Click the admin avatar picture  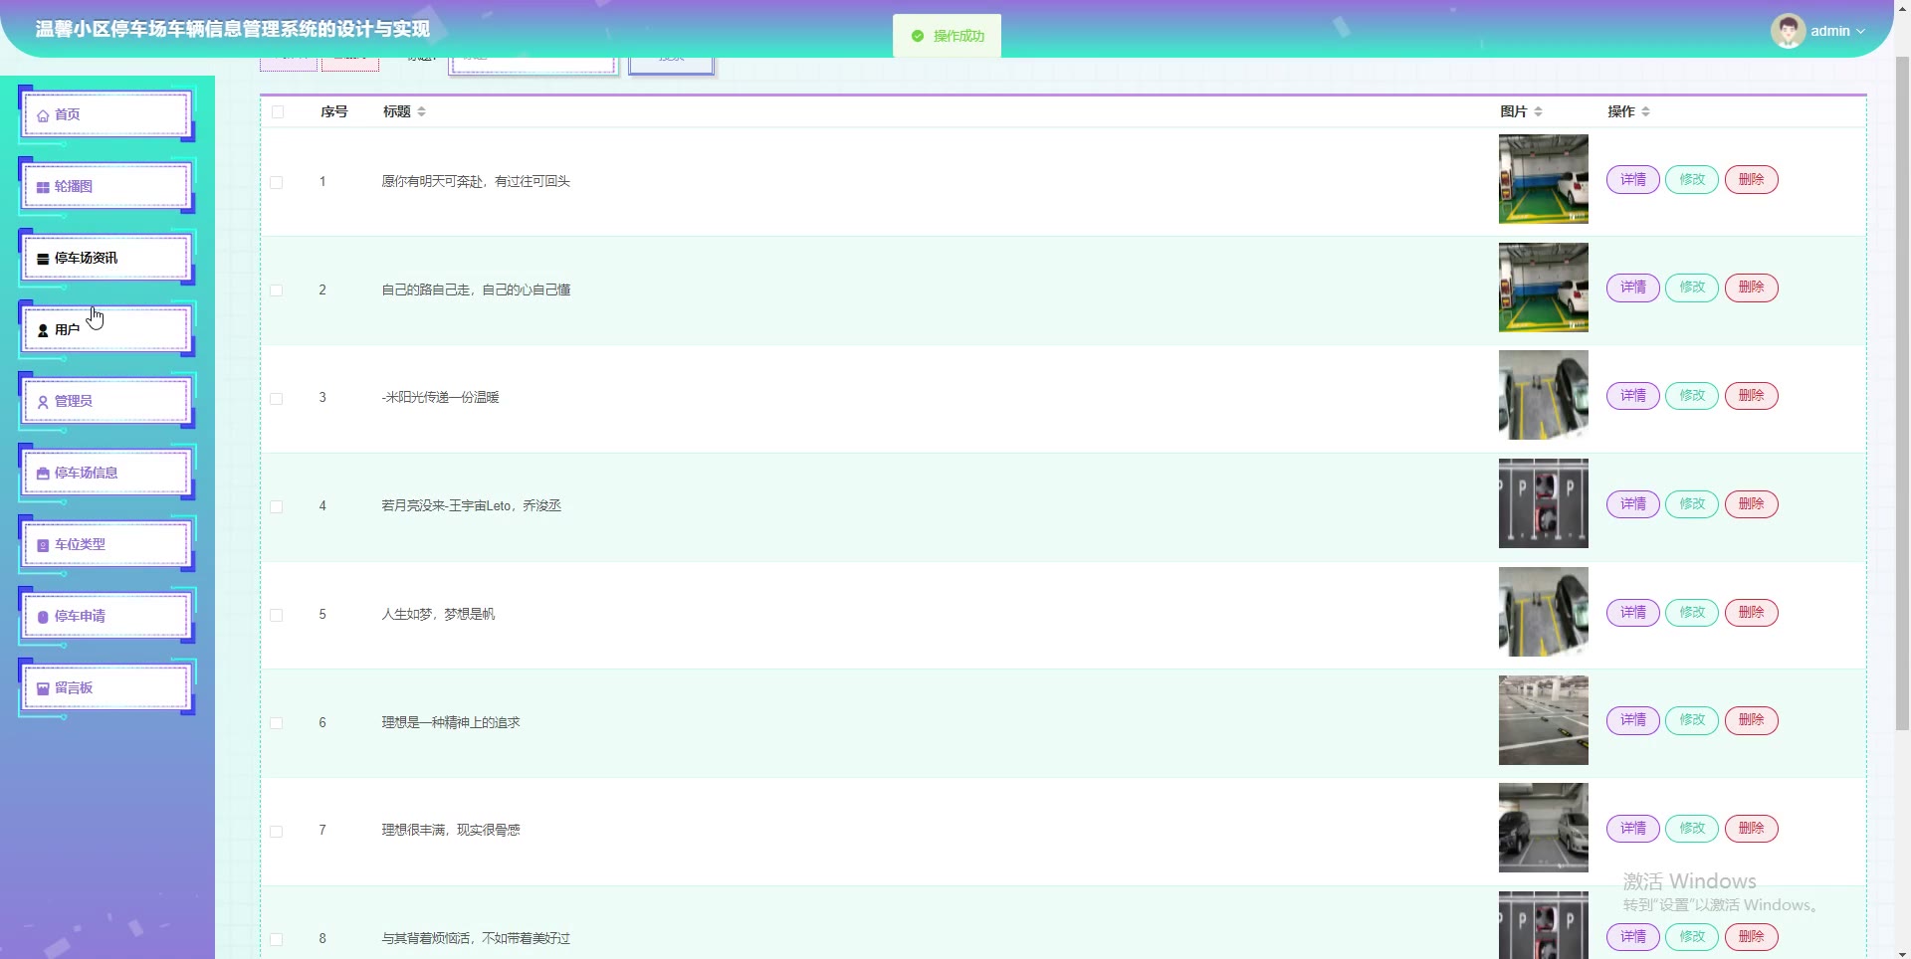[1788, 31]
